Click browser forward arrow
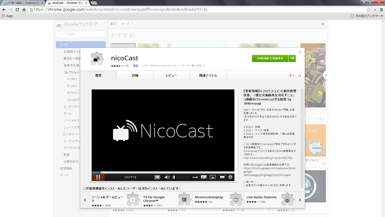Image resolution: width=385 pixels, height=217 pixels. point(11,10)
